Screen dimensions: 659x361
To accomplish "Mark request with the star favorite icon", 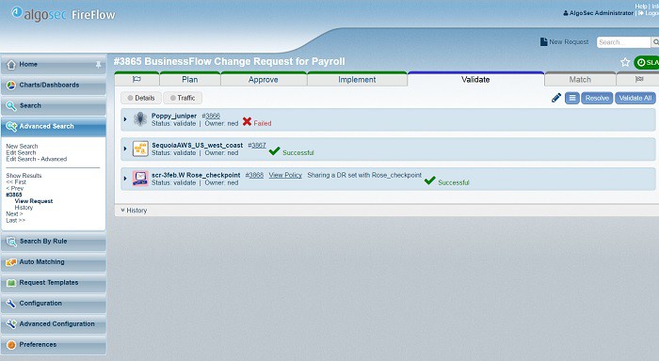I will click(x=625, y=63).
